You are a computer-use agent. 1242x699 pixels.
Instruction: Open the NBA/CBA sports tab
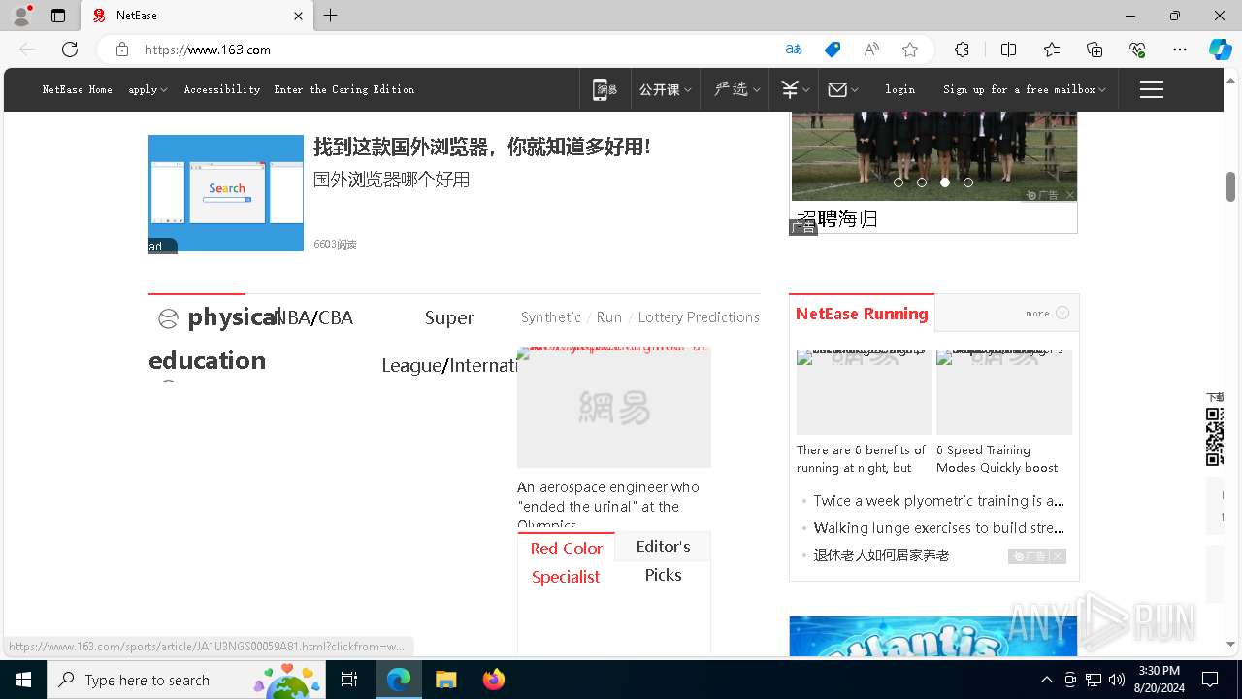coord(315,317)
